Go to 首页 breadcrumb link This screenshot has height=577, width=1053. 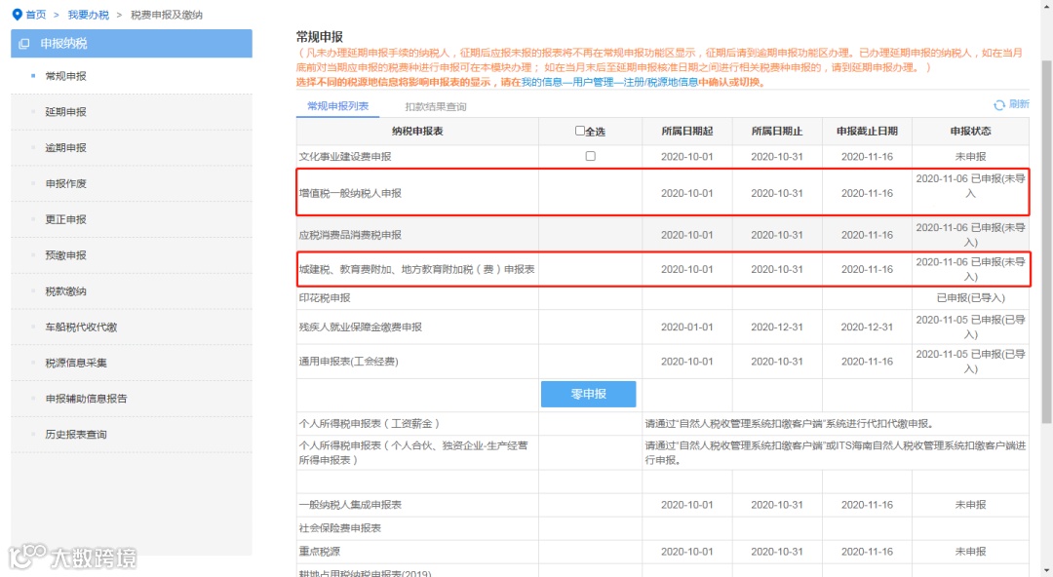pyautogui.click(x=36, y=15)
